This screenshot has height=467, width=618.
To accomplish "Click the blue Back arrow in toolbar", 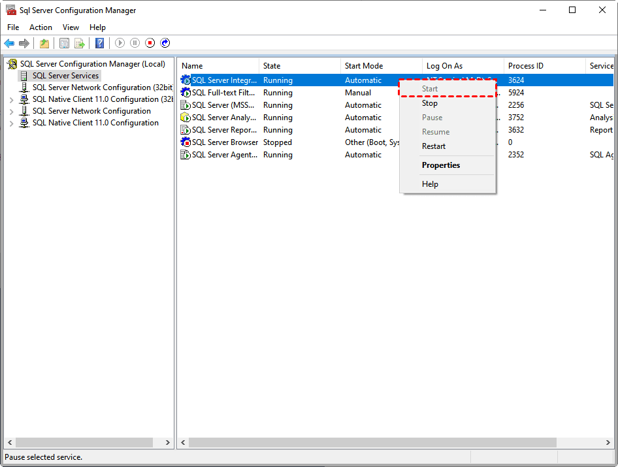I will pos(9,43).
